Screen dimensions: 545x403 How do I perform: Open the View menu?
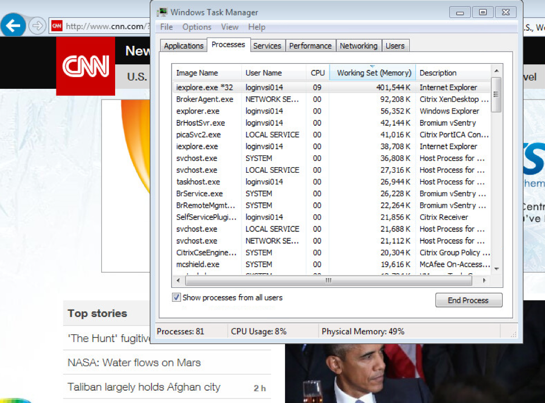pos(230,26)
